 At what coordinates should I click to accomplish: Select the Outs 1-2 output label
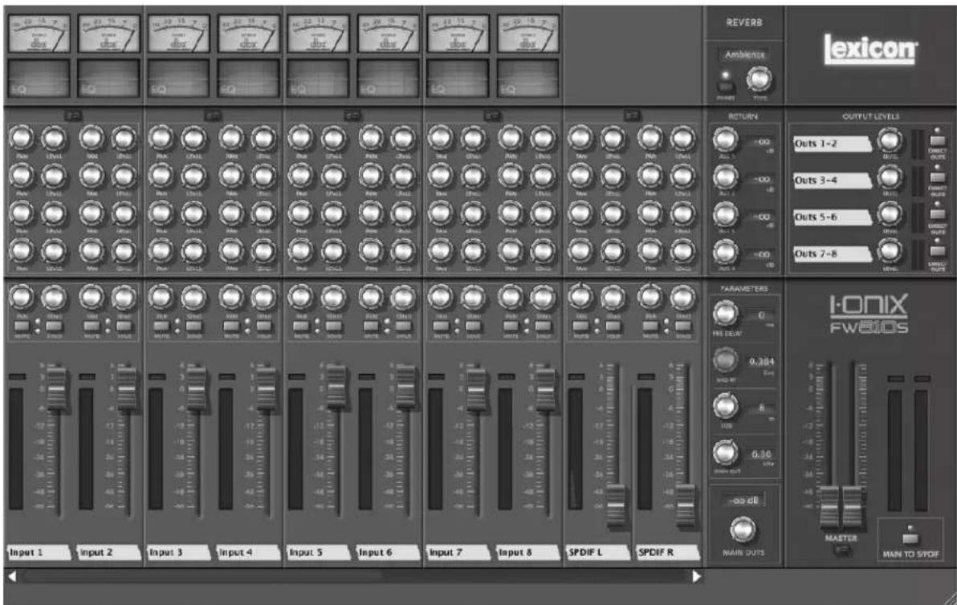click(832, 144)
